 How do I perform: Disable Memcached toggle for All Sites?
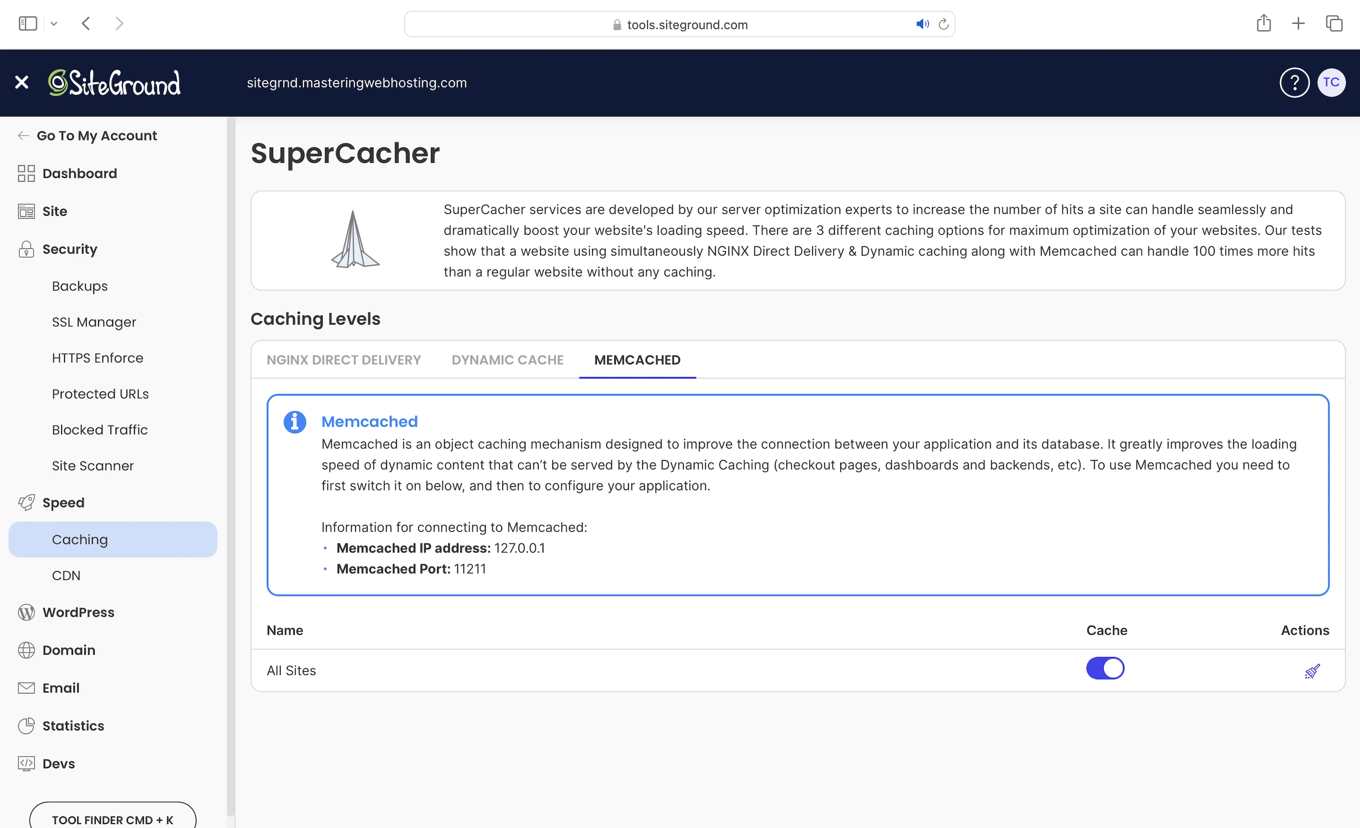pyautogui.click(x=1105, y=669)
